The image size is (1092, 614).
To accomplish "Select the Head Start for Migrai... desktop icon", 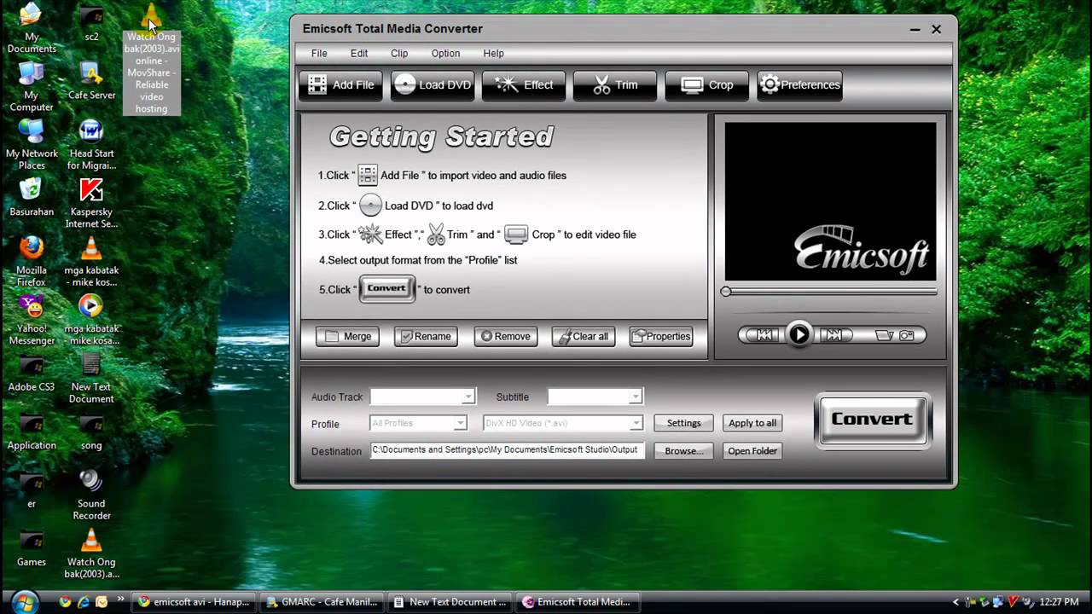I will pos(91,145).
